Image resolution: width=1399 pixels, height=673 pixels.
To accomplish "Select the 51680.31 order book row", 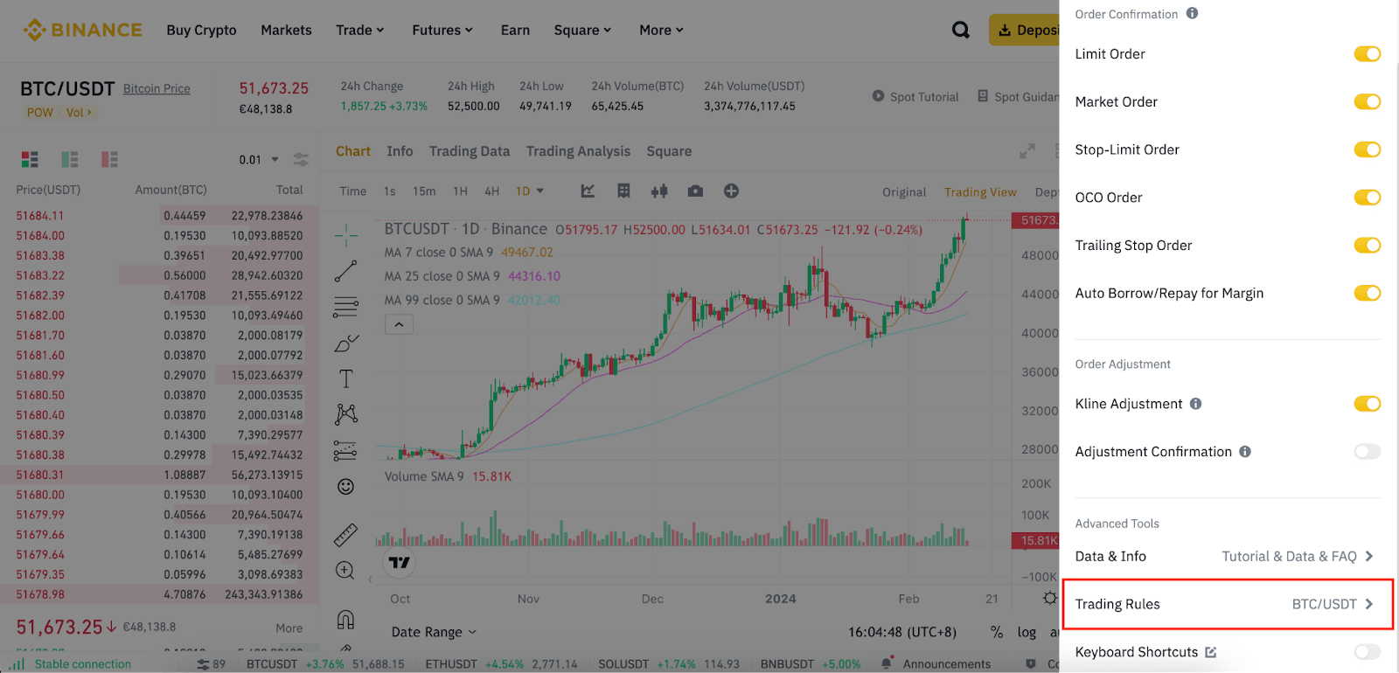I will [159, 475].
